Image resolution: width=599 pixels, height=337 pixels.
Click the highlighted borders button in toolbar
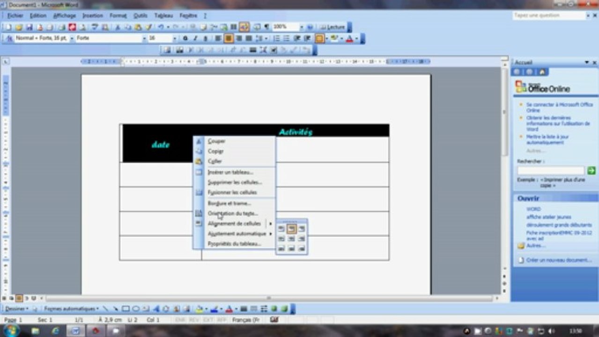319,38
